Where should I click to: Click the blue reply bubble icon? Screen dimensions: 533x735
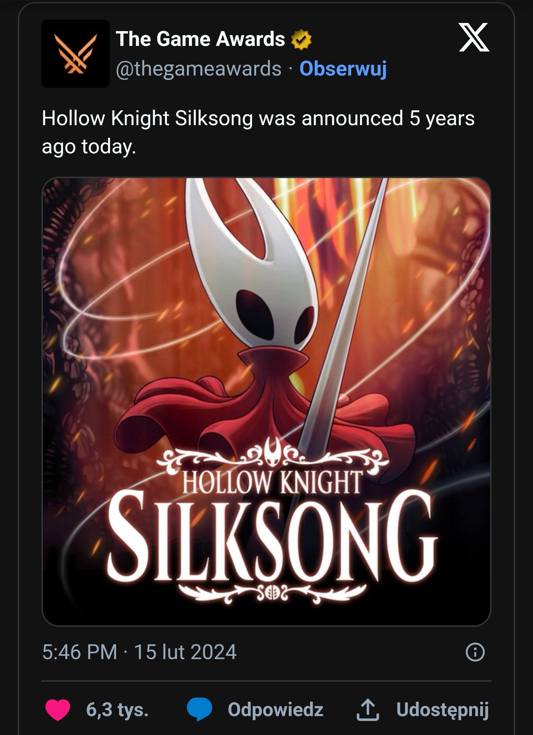pyautogui.click(x=199, y=709)
